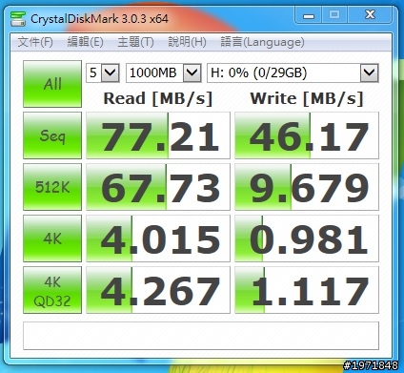Image resolution: width=404 pixels, height=373 pixels.
Task: Start the 512K benchmark test
Action: [x=52, y=187]
